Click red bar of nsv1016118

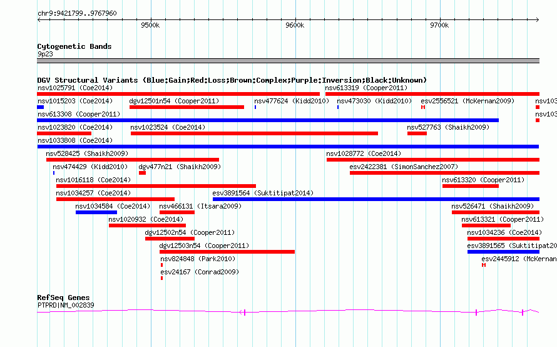click(156, 186)
